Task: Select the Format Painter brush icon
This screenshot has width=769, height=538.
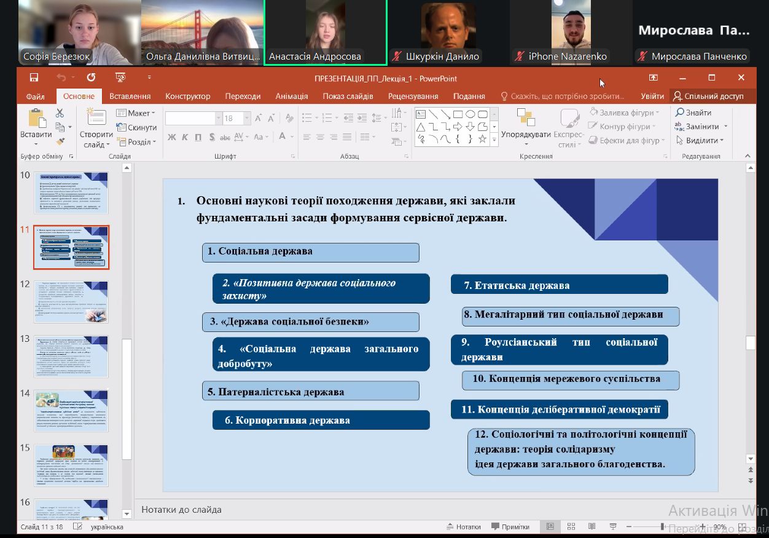Action: point(60,141)
